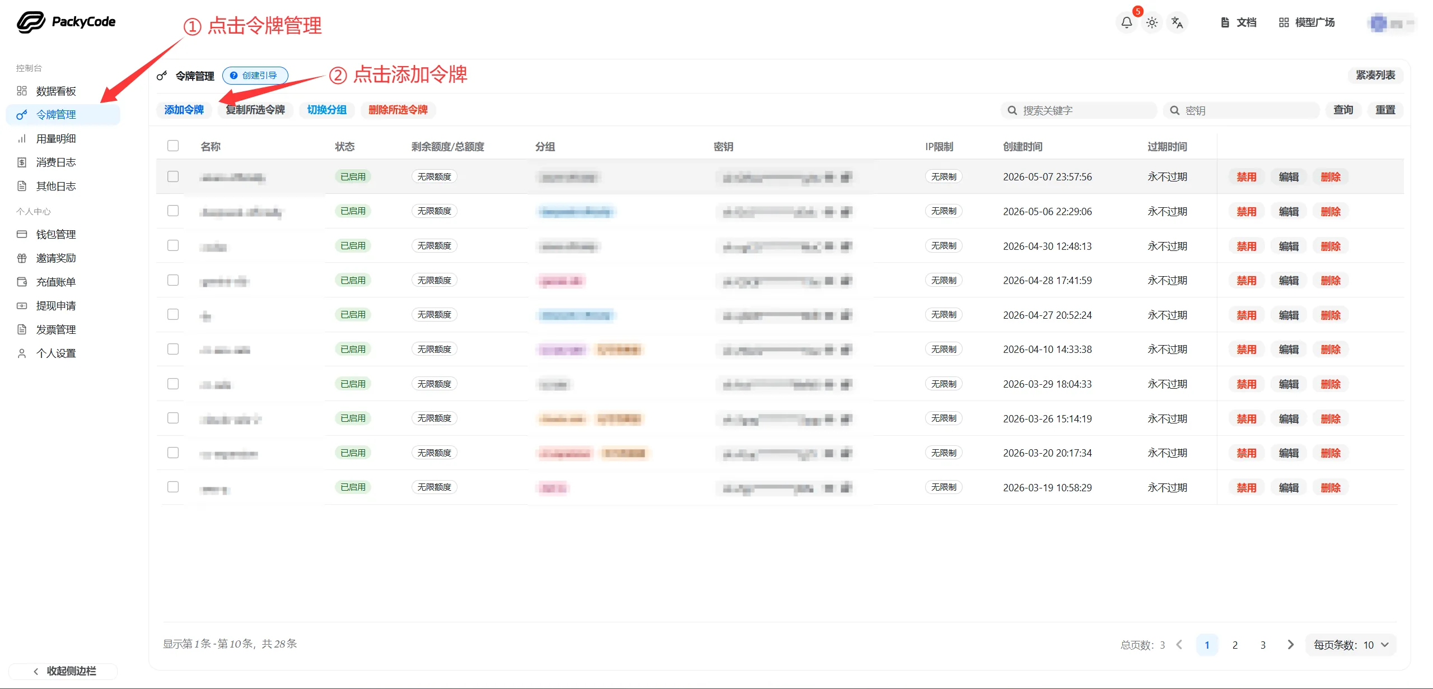Check the row created 2026-04-10 14:33:38
The height and width of the screenshot is (689, 1433).
pyautogui.click(x=173, y=349)
